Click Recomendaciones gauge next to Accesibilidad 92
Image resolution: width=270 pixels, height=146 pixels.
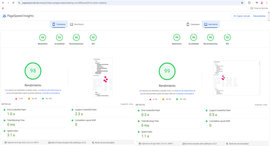tap(76, 37)
